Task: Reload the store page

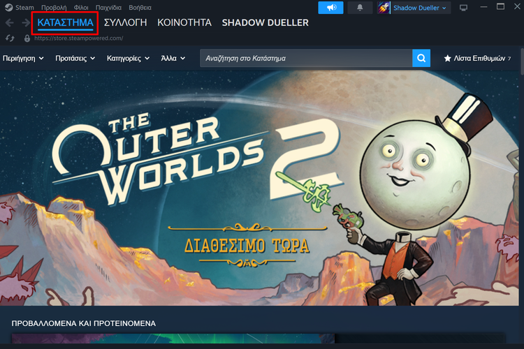Action: (10, 38)
